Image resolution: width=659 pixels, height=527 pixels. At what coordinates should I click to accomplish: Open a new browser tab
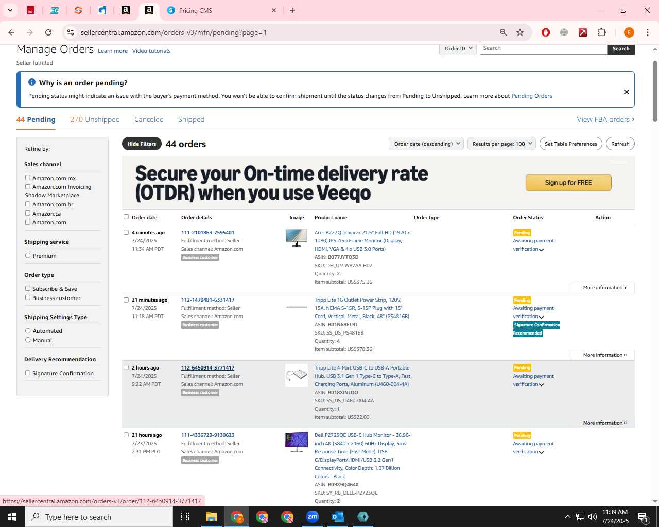(x=292, y=10)
